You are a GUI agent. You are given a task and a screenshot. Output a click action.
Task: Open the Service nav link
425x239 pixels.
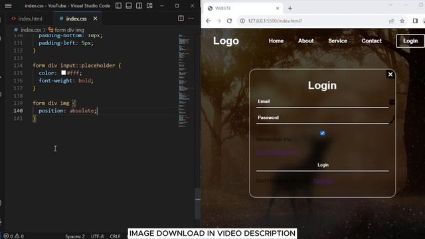337,41
